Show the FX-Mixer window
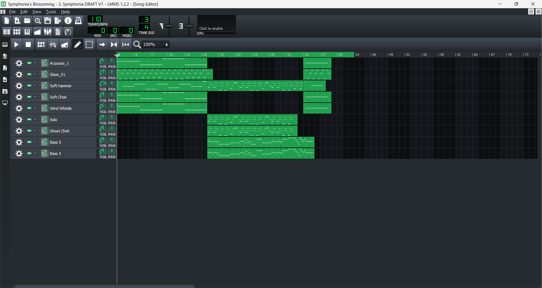Viewport: 542px width, 288px height. (47, 32)
